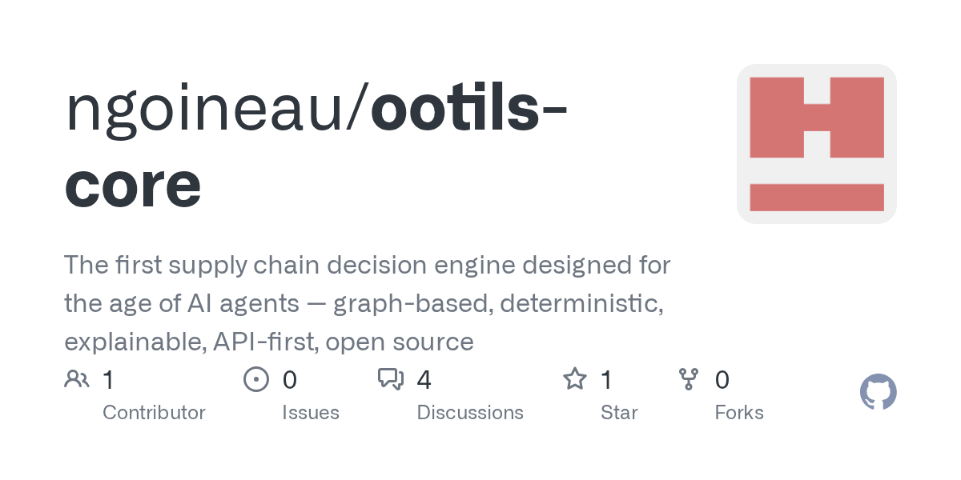The image size is (961, 480).
Task: Click the star count number 1
Action: pos(607,380)
